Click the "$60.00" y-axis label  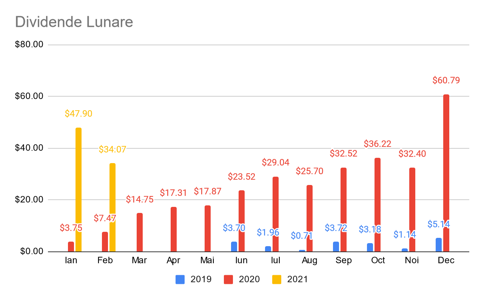pos(29,96)
